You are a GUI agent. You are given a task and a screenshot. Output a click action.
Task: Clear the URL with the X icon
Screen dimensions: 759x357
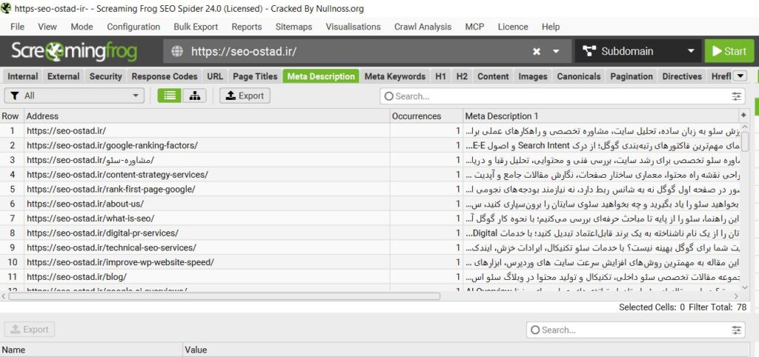click(537, 51)
